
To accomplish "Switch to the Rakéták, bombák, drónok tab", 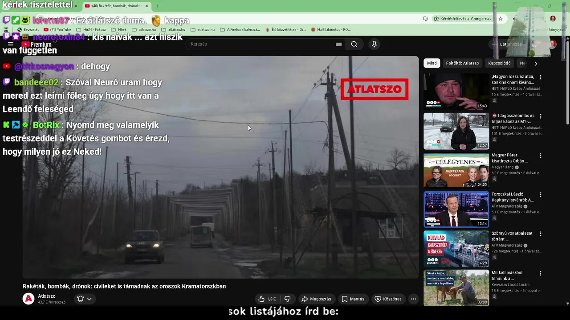I will click(x=116, y=6).
